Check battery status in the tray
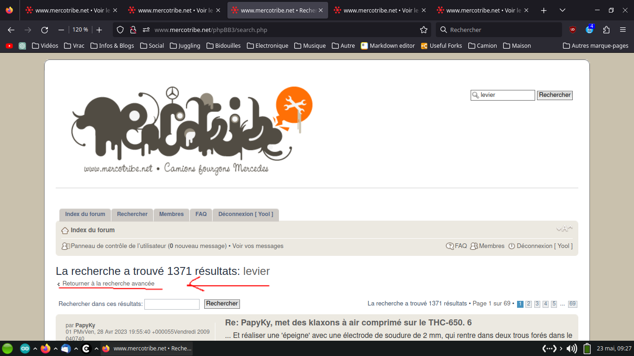 (587, 349)
